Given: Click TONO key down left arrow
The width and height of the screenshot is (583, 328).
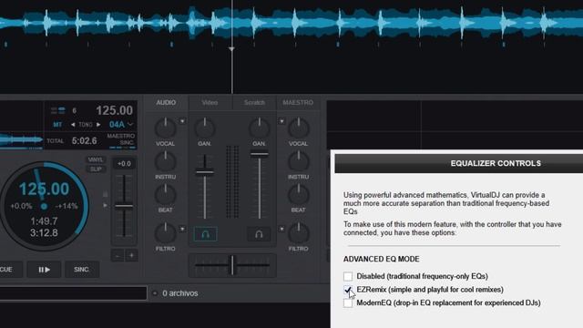Looking at the screenshot, I should (x=73, y=125).
